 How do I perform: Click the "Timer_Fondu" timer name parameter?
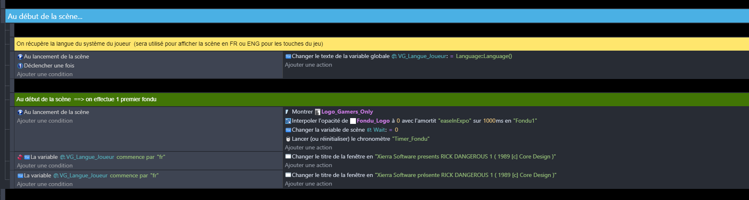pos(410,139)
